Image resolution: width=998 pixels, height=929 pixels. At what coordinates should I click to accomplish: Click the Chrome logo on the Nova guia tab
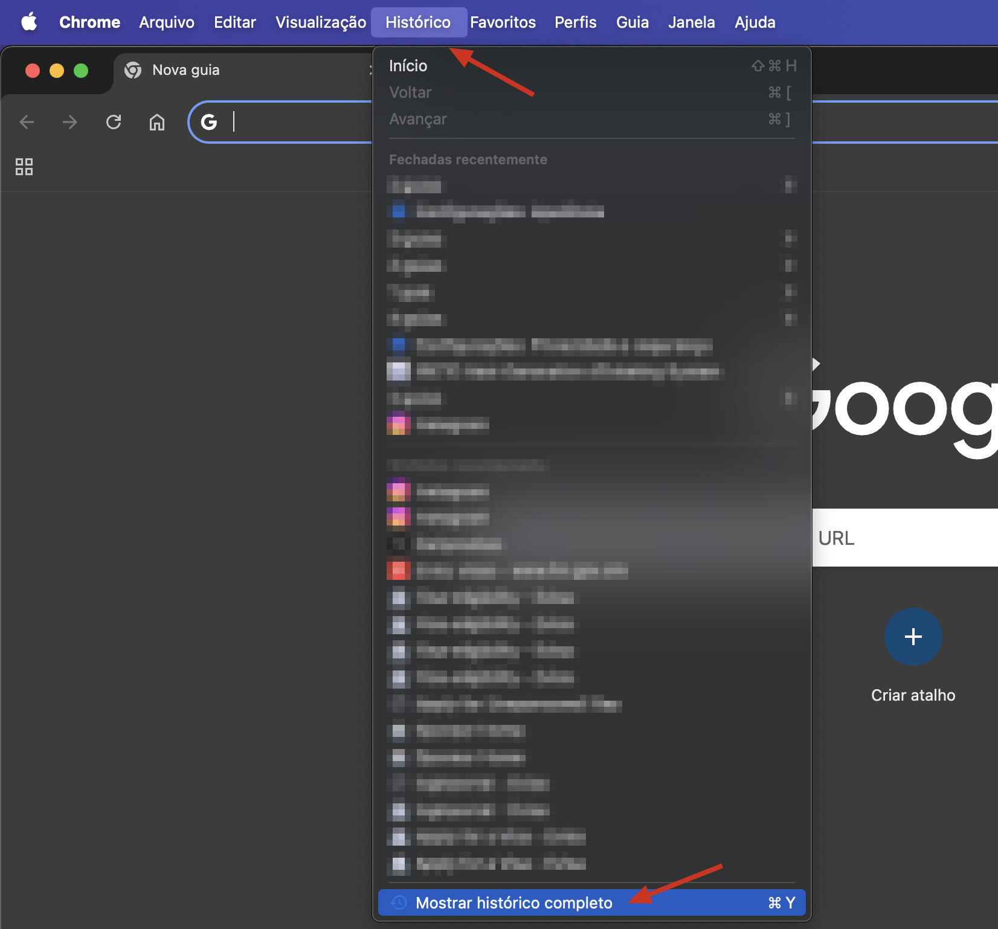134,70
